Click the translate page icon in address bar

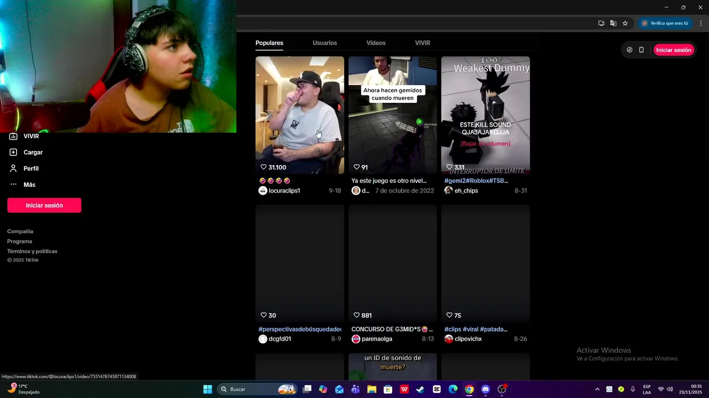[x=613, y=23]
